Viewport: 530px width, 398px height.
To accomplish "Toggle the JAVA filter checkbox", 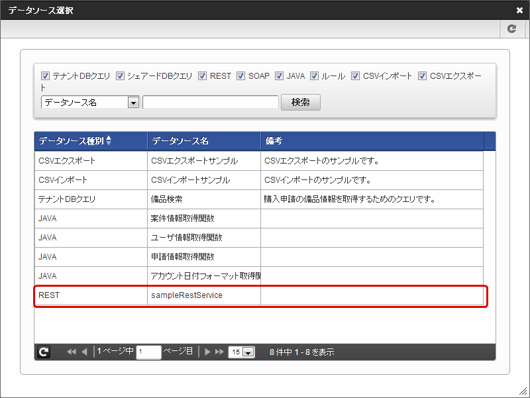I will pos(280,76).
